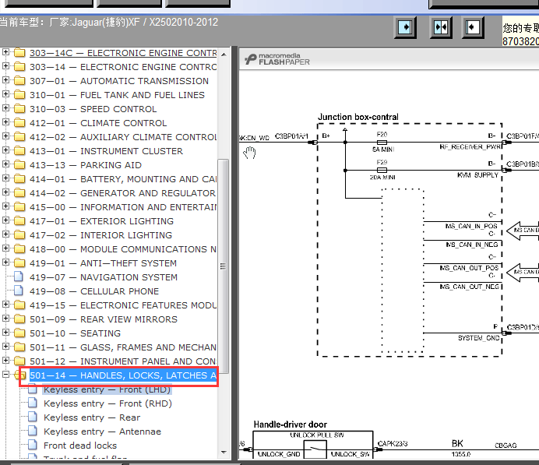Select 501-11 Glass, Frames and Mechanisms entry
Screen dimensions: 539x465
tap(123, 347)
